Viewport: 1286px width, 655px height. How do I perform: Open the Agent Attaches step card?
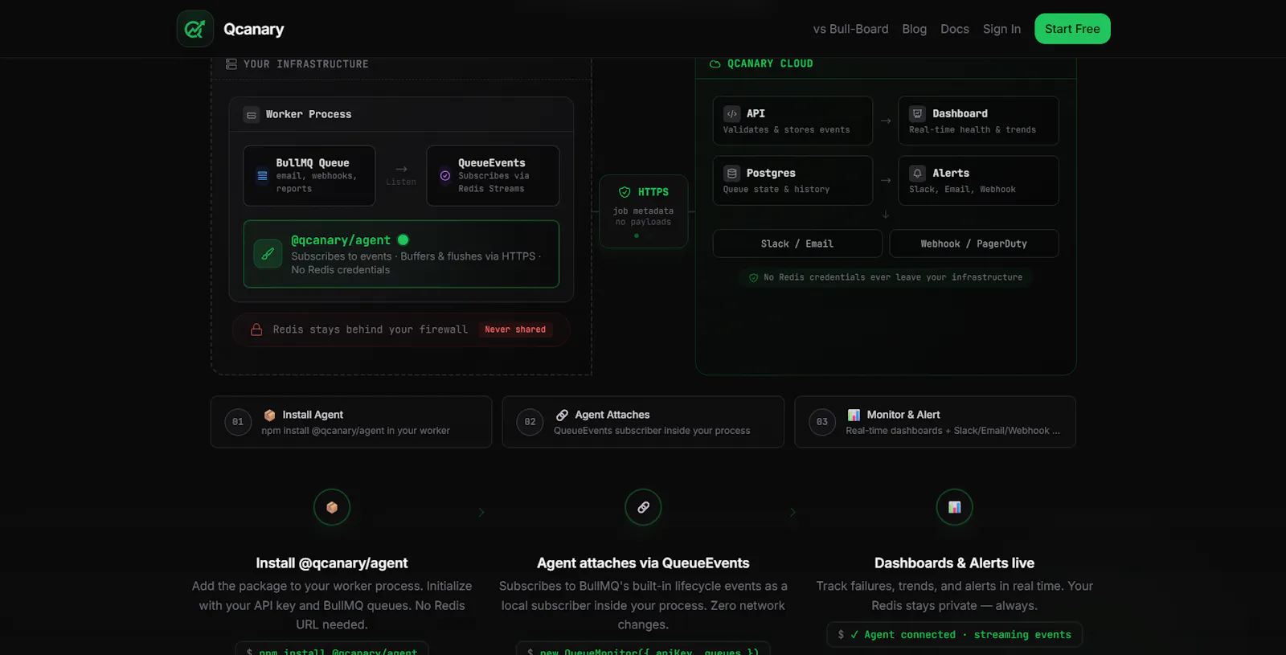643,422
